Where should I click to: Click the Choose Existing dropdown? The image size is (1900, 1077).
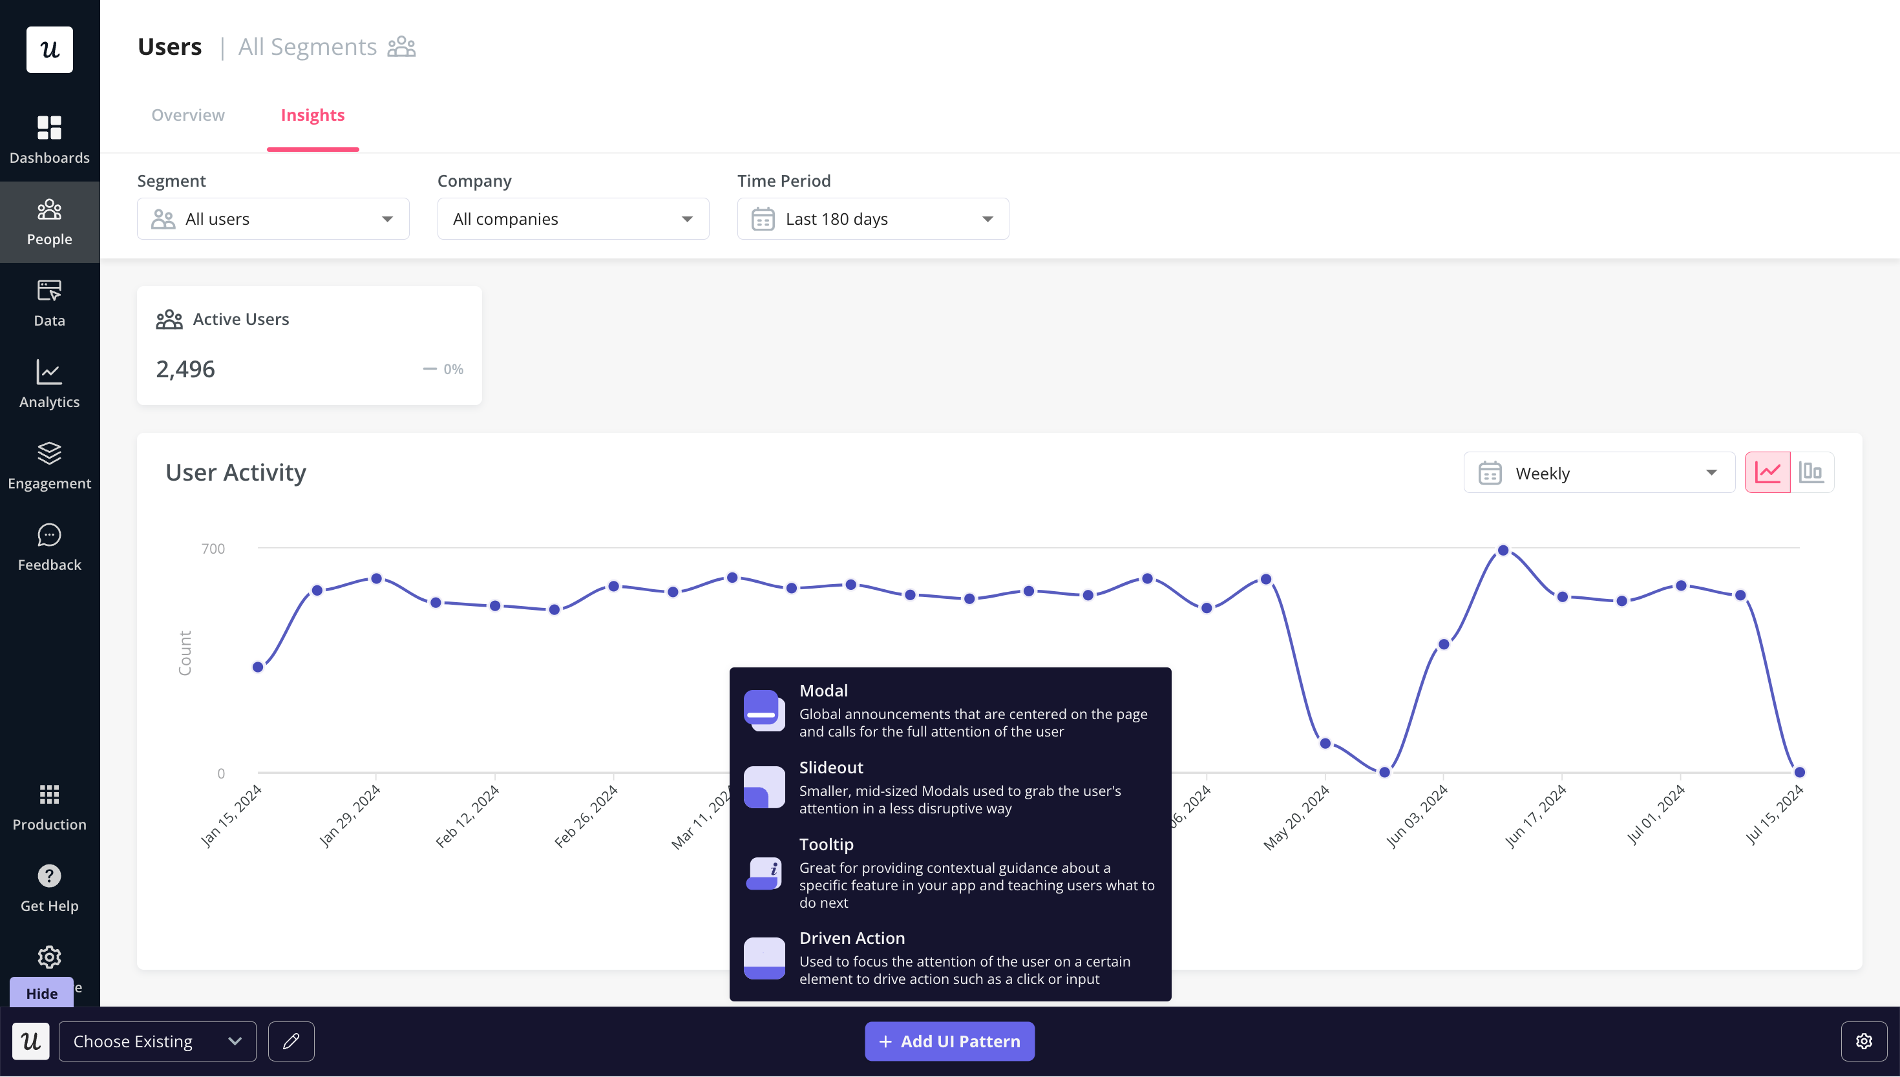[x=158, y=1040]
